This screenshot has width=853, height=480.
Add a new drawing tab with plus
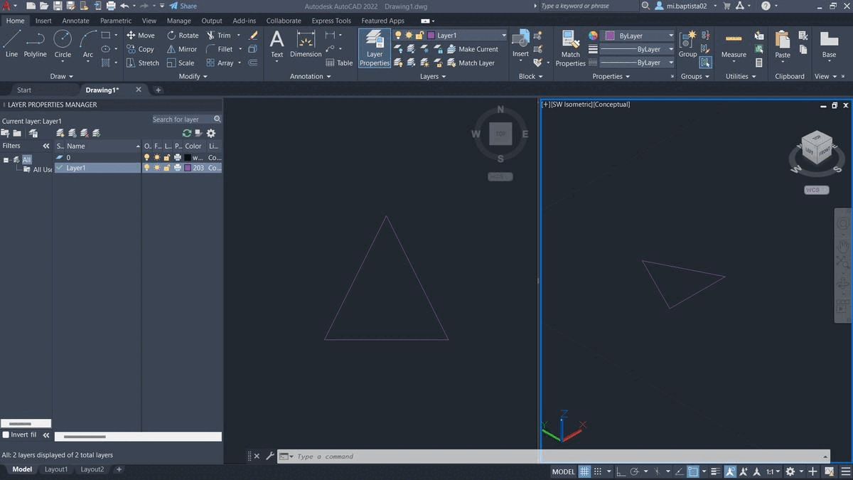159,90
